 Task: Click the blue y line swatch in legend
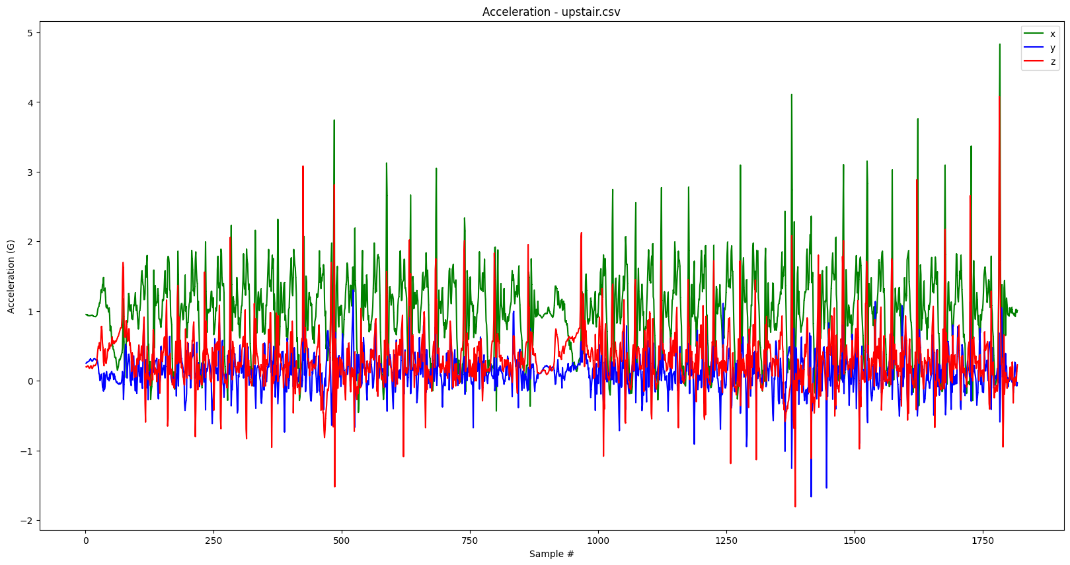point(1033,48)
